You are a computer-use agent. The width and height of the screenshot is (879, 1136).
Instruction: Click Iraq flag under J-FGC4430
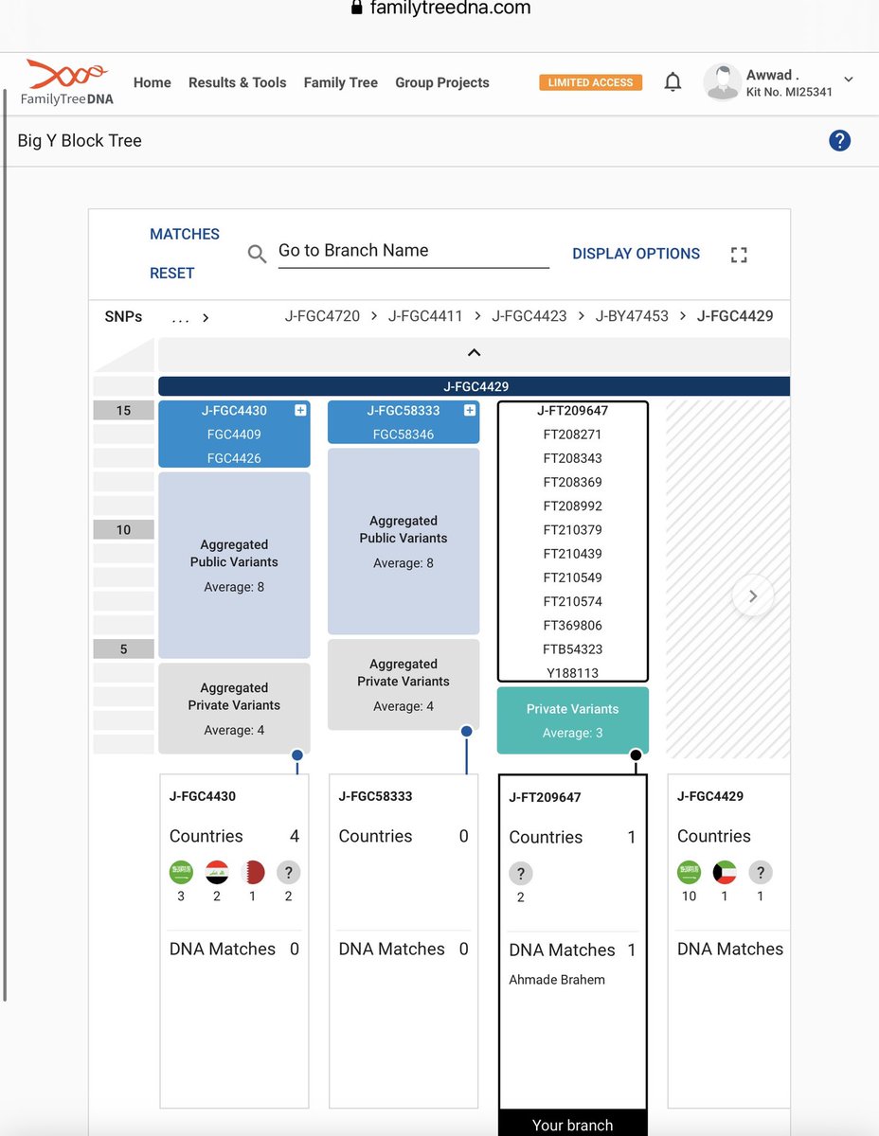(217, 872)
